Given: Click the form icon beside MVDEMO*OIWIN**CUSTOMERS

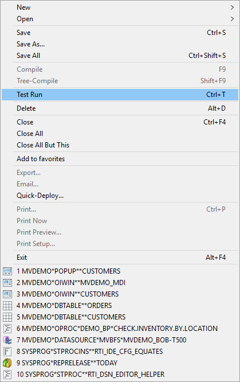Looking at the screenshot, I should tap(7, 294).
